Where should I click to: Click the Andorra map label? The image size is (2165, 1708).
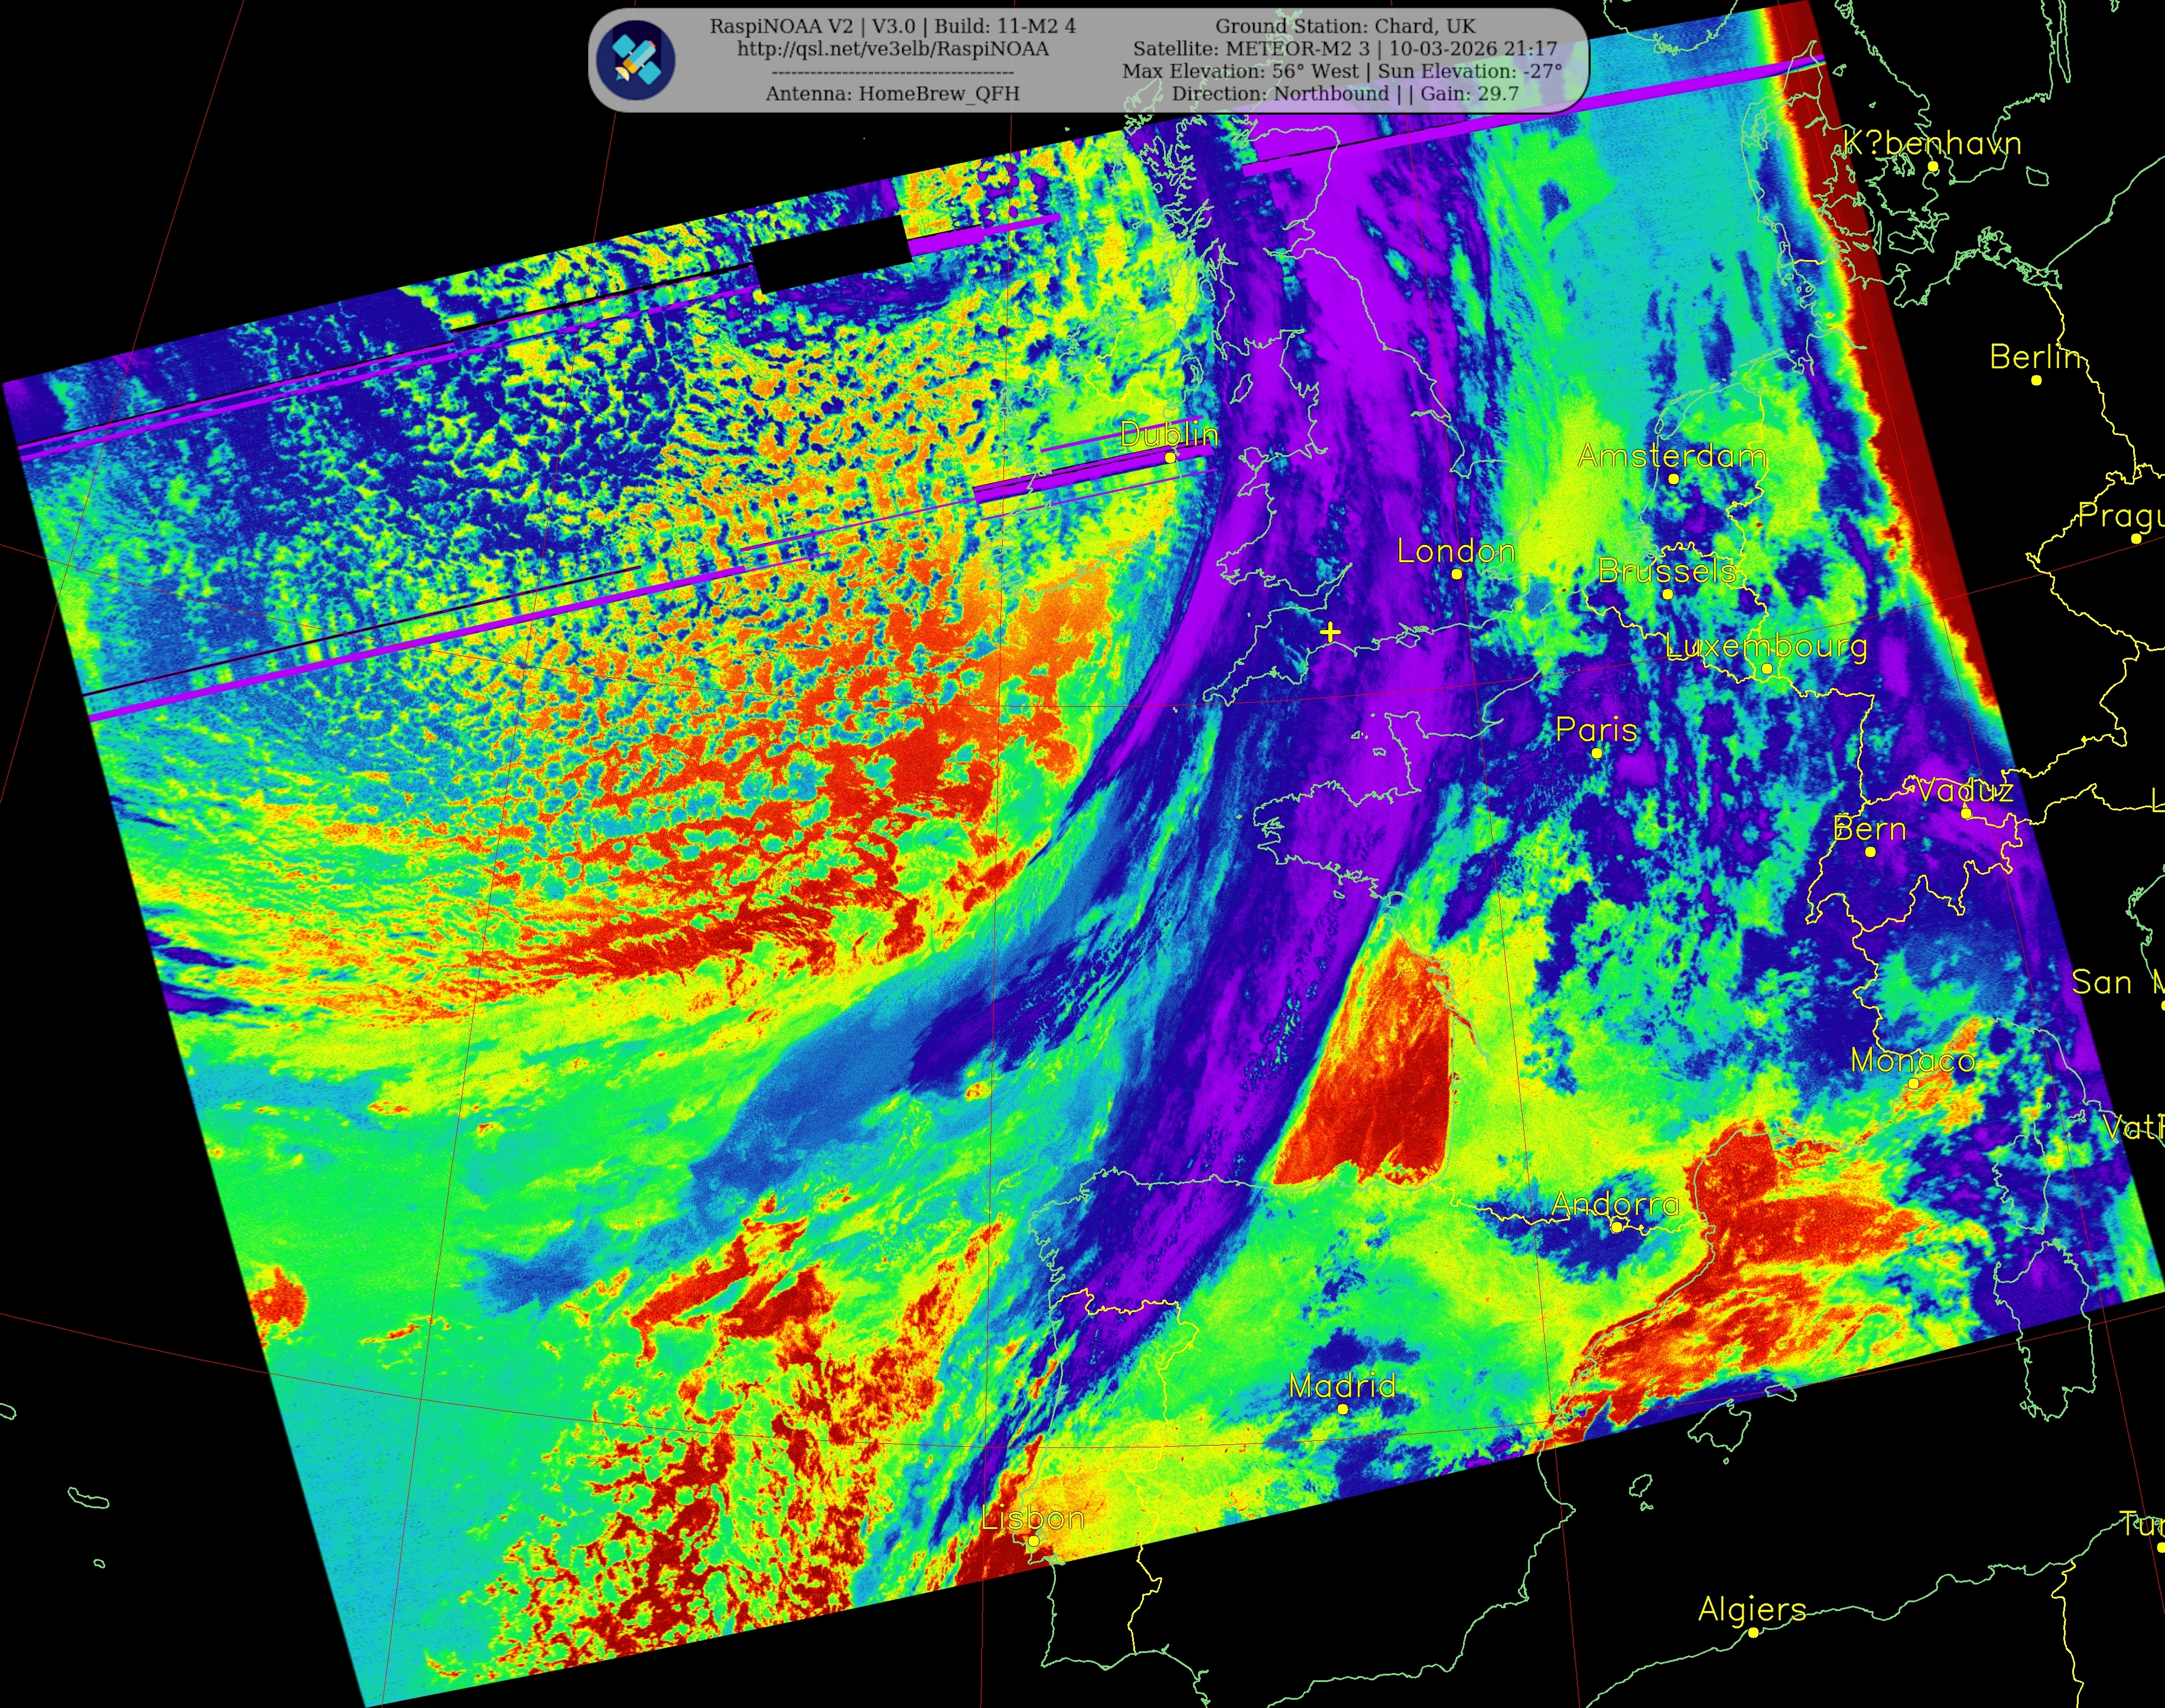point(1614,1204)
